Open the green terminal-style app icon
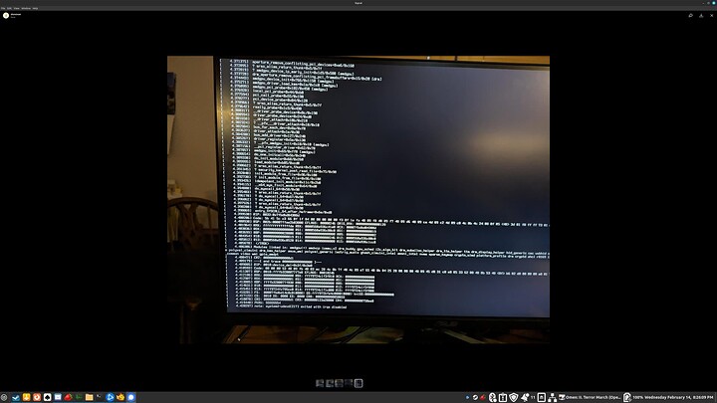Screen dimensions: 717x403 click(x=79, y=397)
